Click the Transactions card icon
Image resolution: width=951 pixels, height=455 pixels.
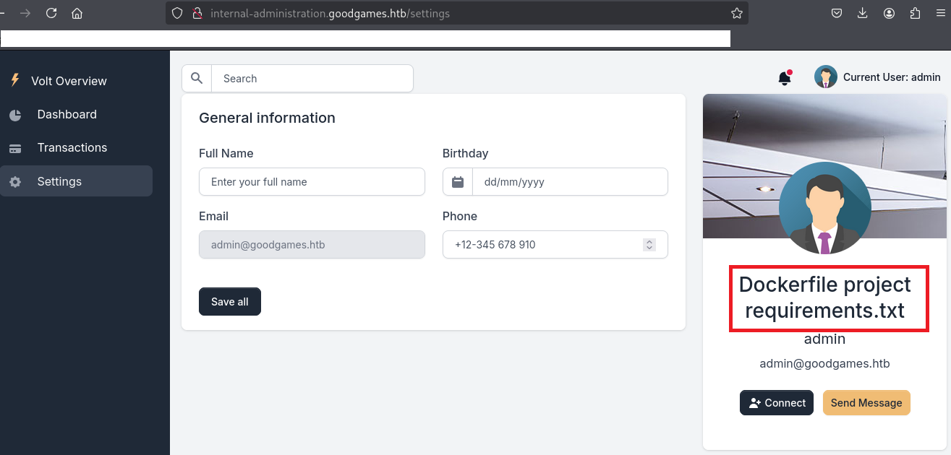15,148
